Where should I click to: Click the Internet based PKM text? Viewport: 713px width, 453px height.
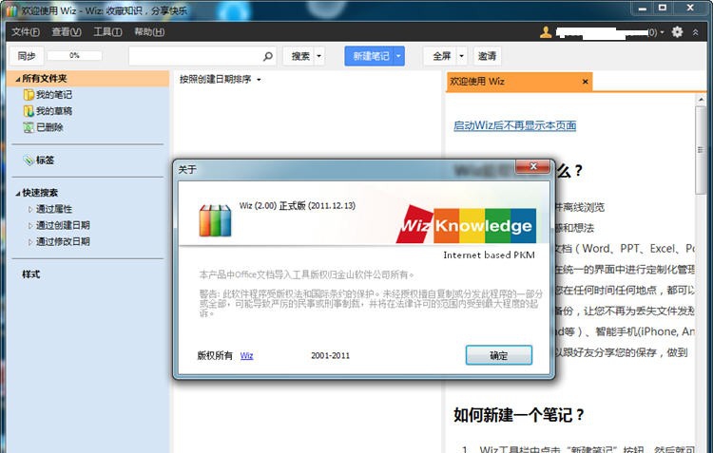tap(489, 255)
